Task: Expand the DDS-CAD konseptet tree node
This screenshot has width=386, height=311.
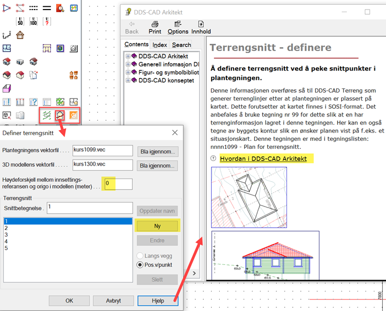Action: [128, 81]
